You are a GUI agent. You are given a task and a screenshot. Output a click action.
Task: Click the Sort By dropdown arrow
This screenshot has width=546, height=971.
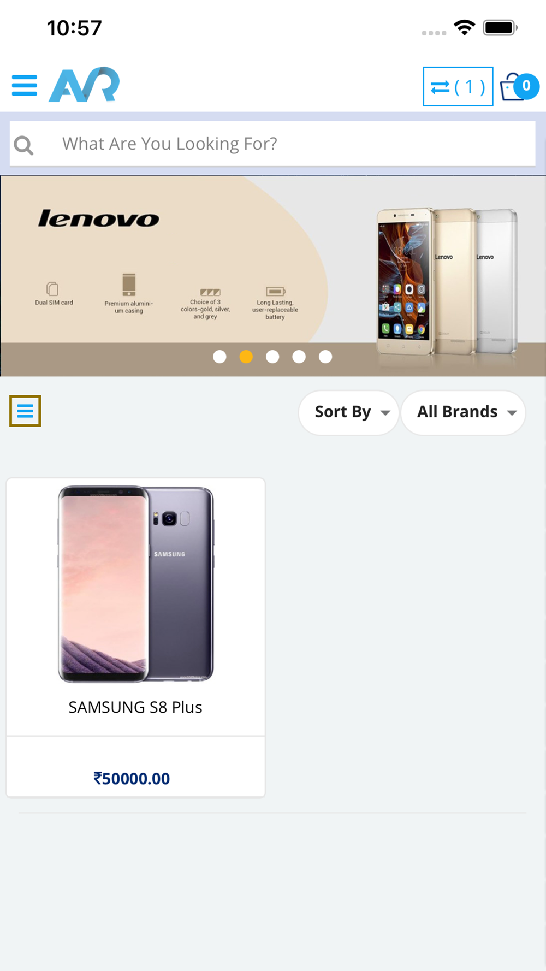[385, 413]
